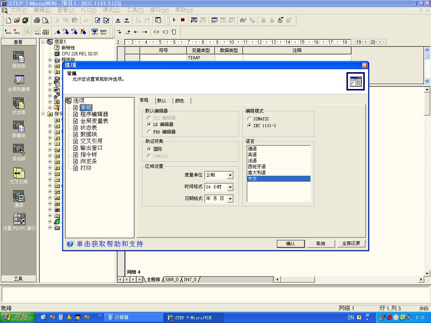Screen dimensions: 431x323
Task: Switch to the 默认 tab
Action: [162, 101]
